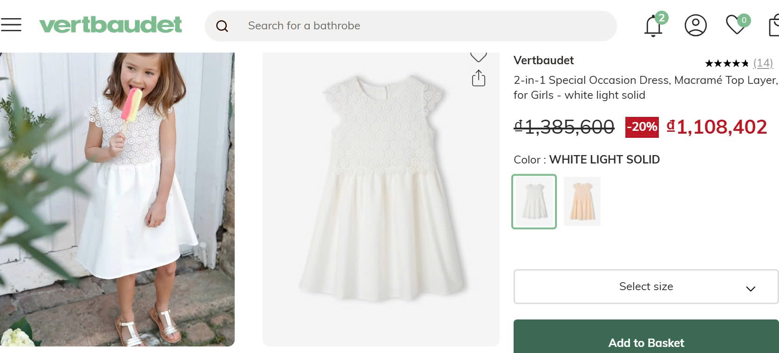Click the Vertbaudet brand name link

543,61
